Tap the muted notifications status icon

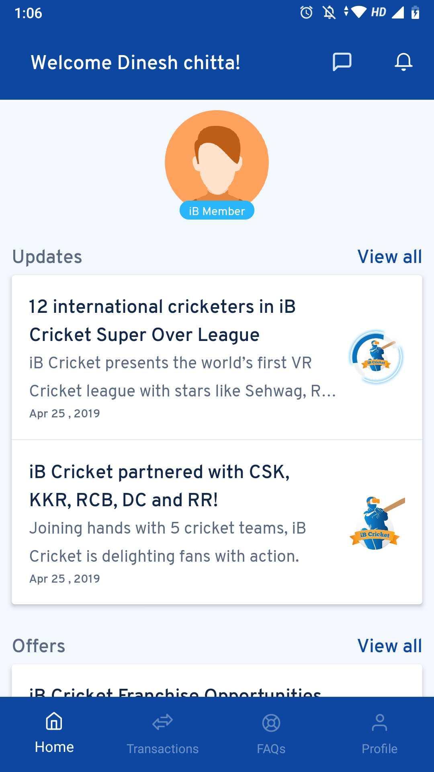tap(329, 13)
